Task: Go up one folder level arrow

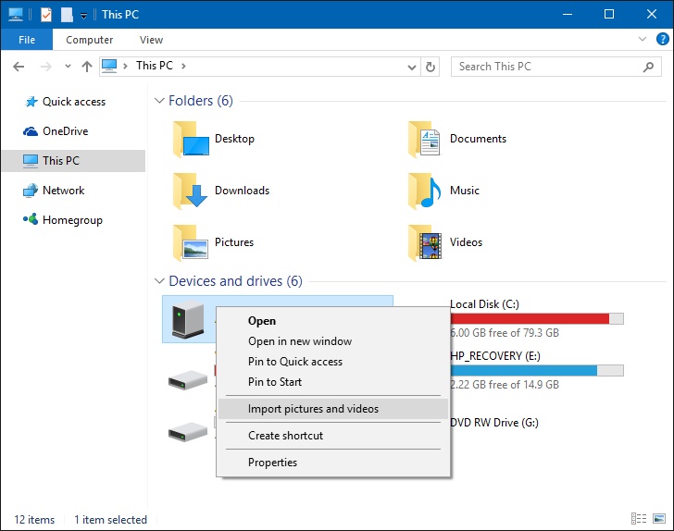Action: pos(87,67)
